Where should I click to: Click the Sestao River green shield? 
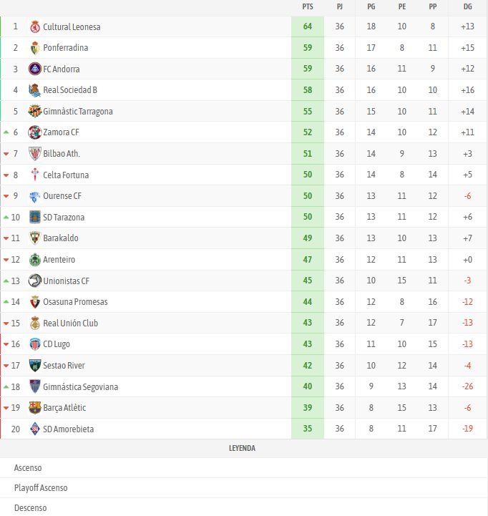coord(35,365)
